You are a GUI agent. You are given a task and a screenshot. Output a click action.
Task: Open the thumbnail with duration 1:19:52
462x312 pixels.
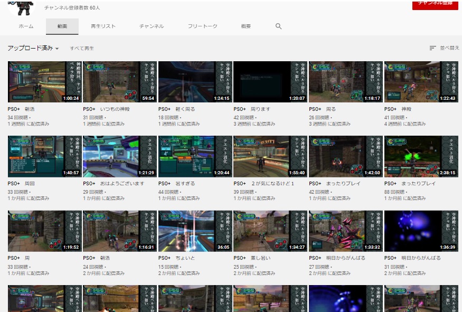tap(44, 231)
